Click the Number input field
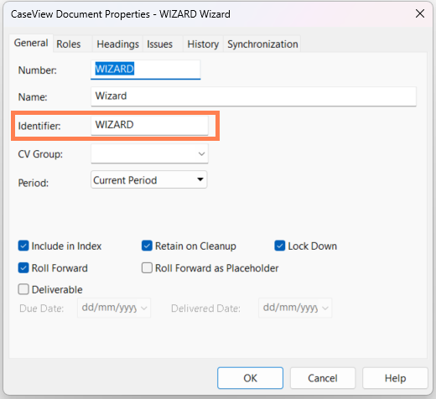 (x=146, y=69)
